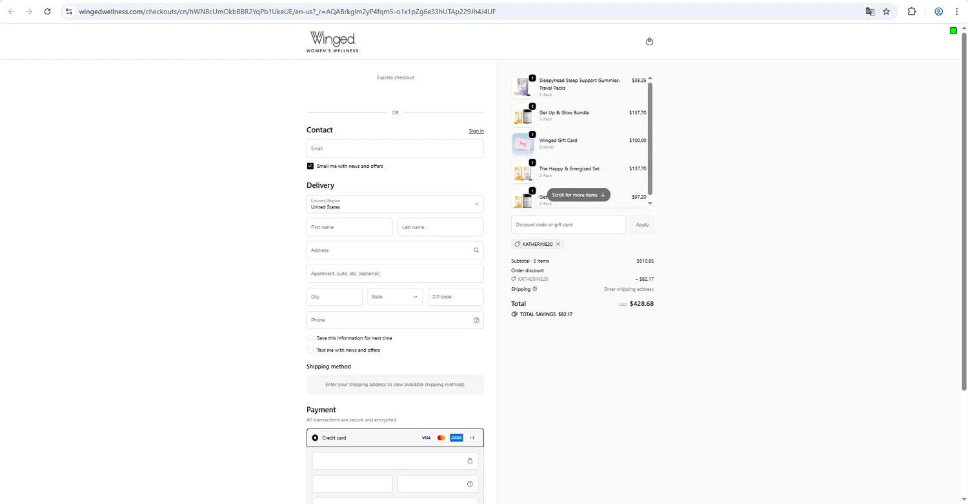Click the green extension indicator square
Image resolution: width=968 pixels, height=504 pixels.
[953, 30]
